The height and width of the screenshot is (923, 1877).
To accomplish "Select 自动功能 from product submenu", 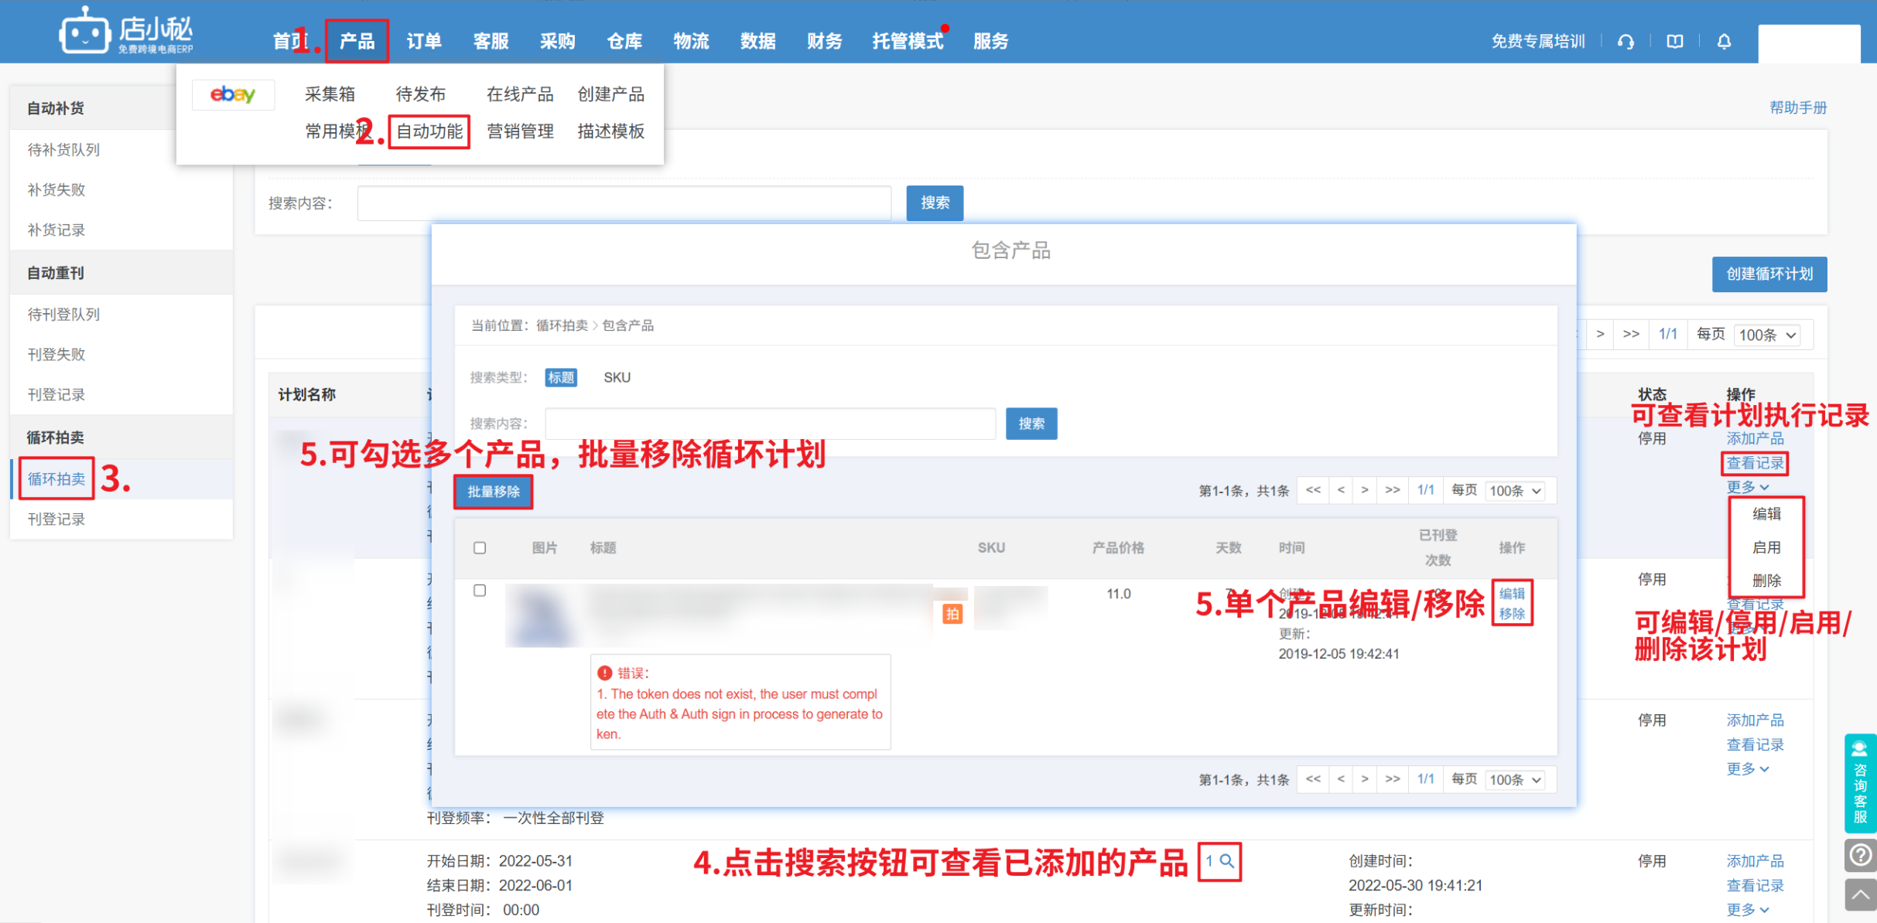I will coord(429,131).
